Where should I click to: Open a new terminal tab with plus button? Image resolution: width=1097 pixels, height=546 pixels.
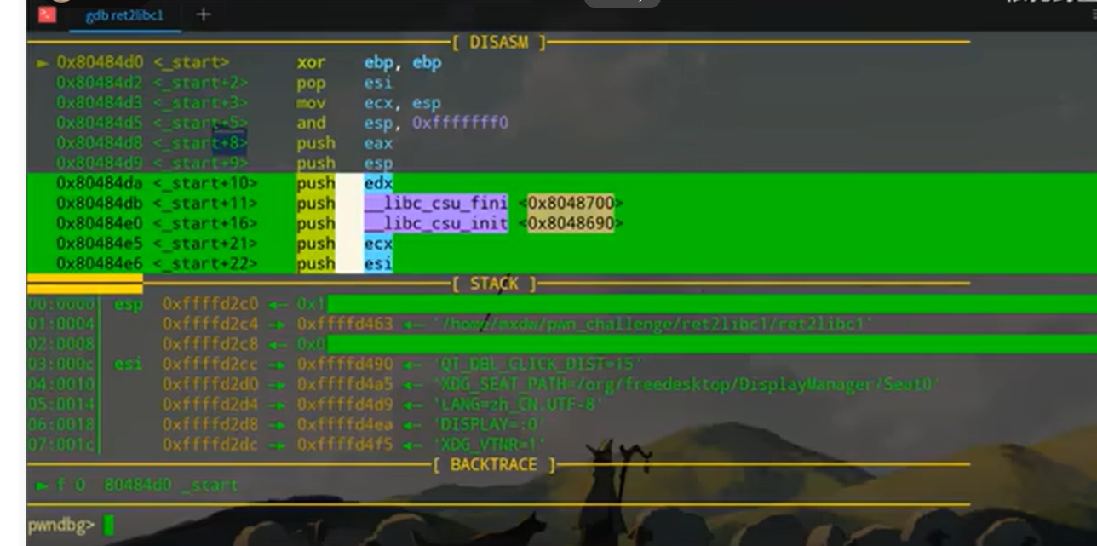pyautogui.click(x=203, y=14)
